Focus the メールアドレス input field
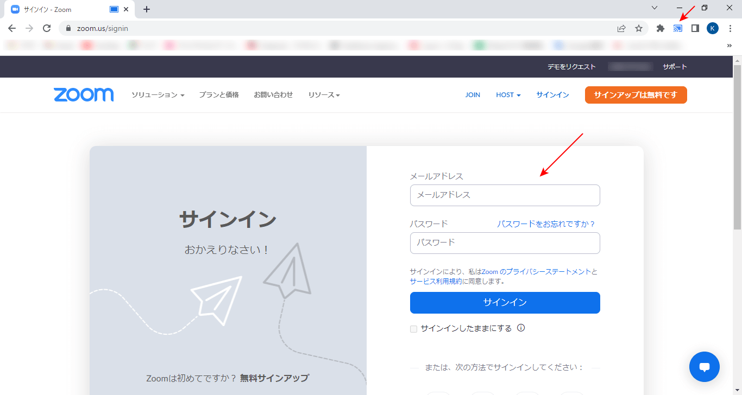 (x=505, y=195)
